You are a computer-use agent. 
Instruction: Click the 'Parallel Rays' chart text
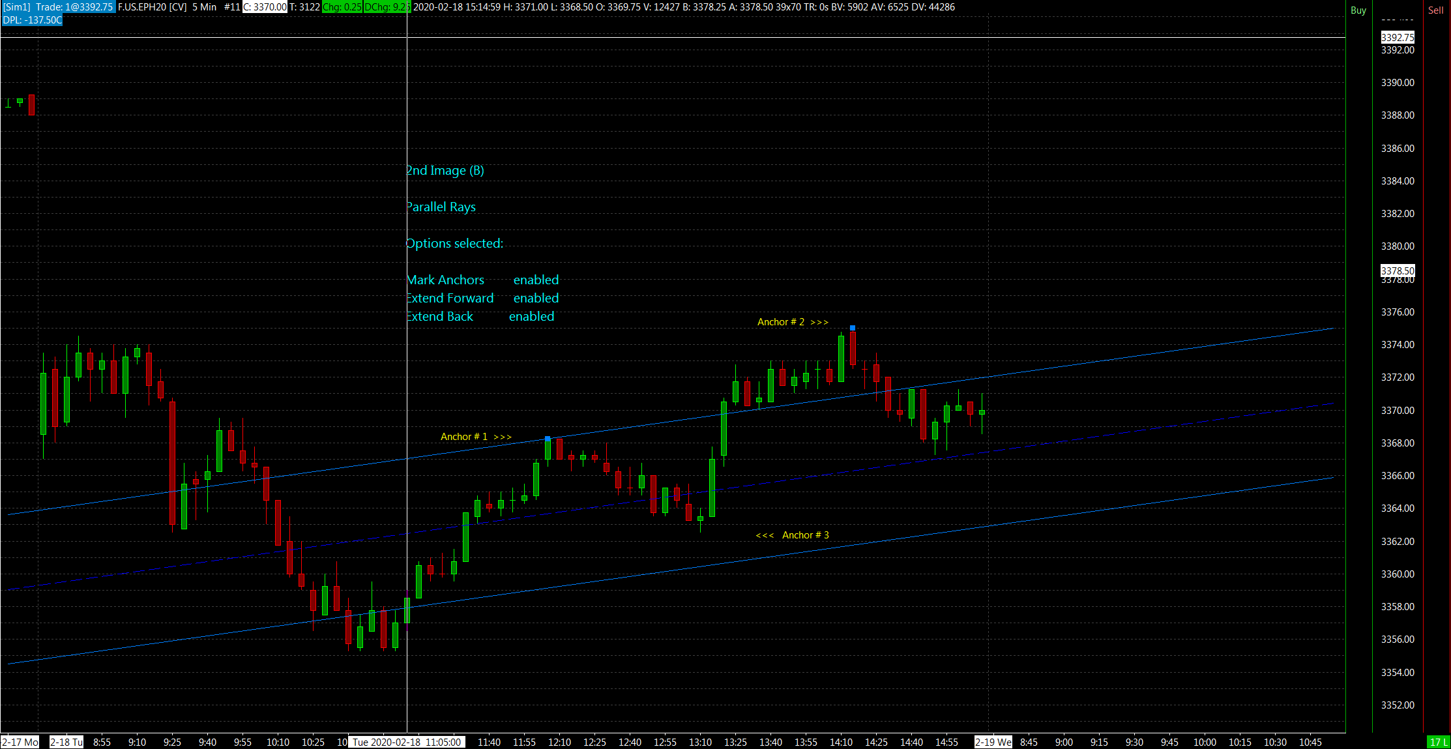(x=441, y=207)
